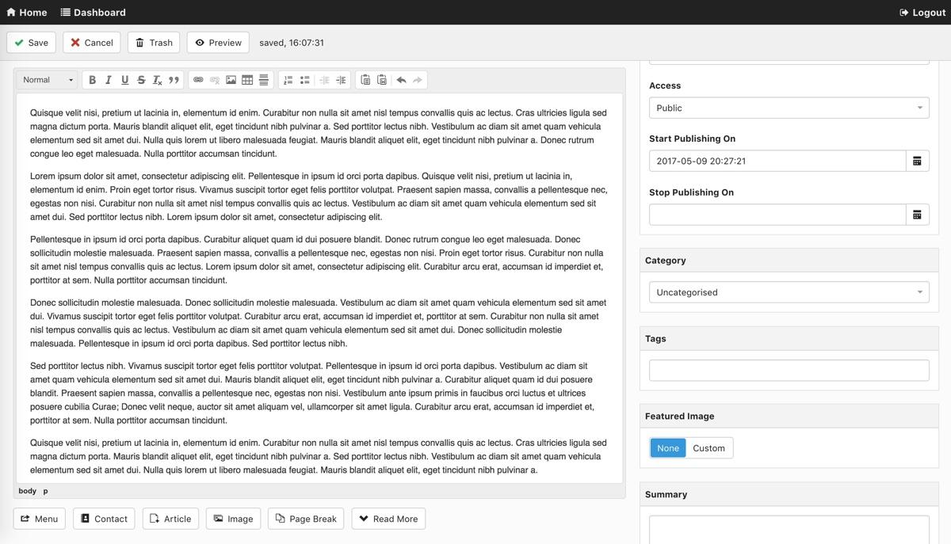
Task: Click the paste as plain text icon
Action: 365,80
